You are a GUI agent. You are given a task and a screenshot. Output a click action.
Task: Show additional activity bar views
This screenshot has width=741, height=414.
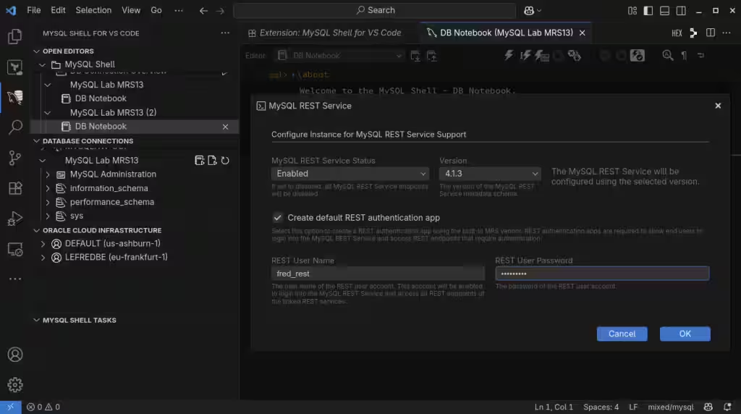click(14, 279)
